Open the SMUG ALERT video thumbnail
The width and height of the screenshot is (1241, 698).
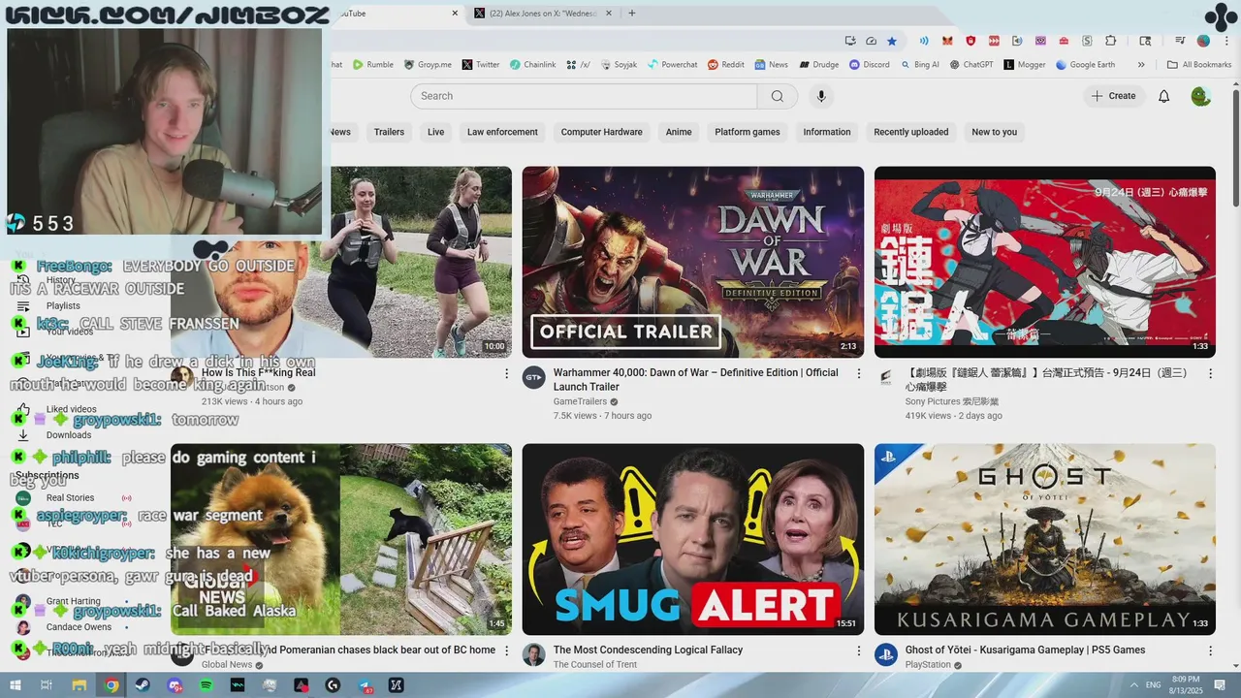tap(693, 539)
